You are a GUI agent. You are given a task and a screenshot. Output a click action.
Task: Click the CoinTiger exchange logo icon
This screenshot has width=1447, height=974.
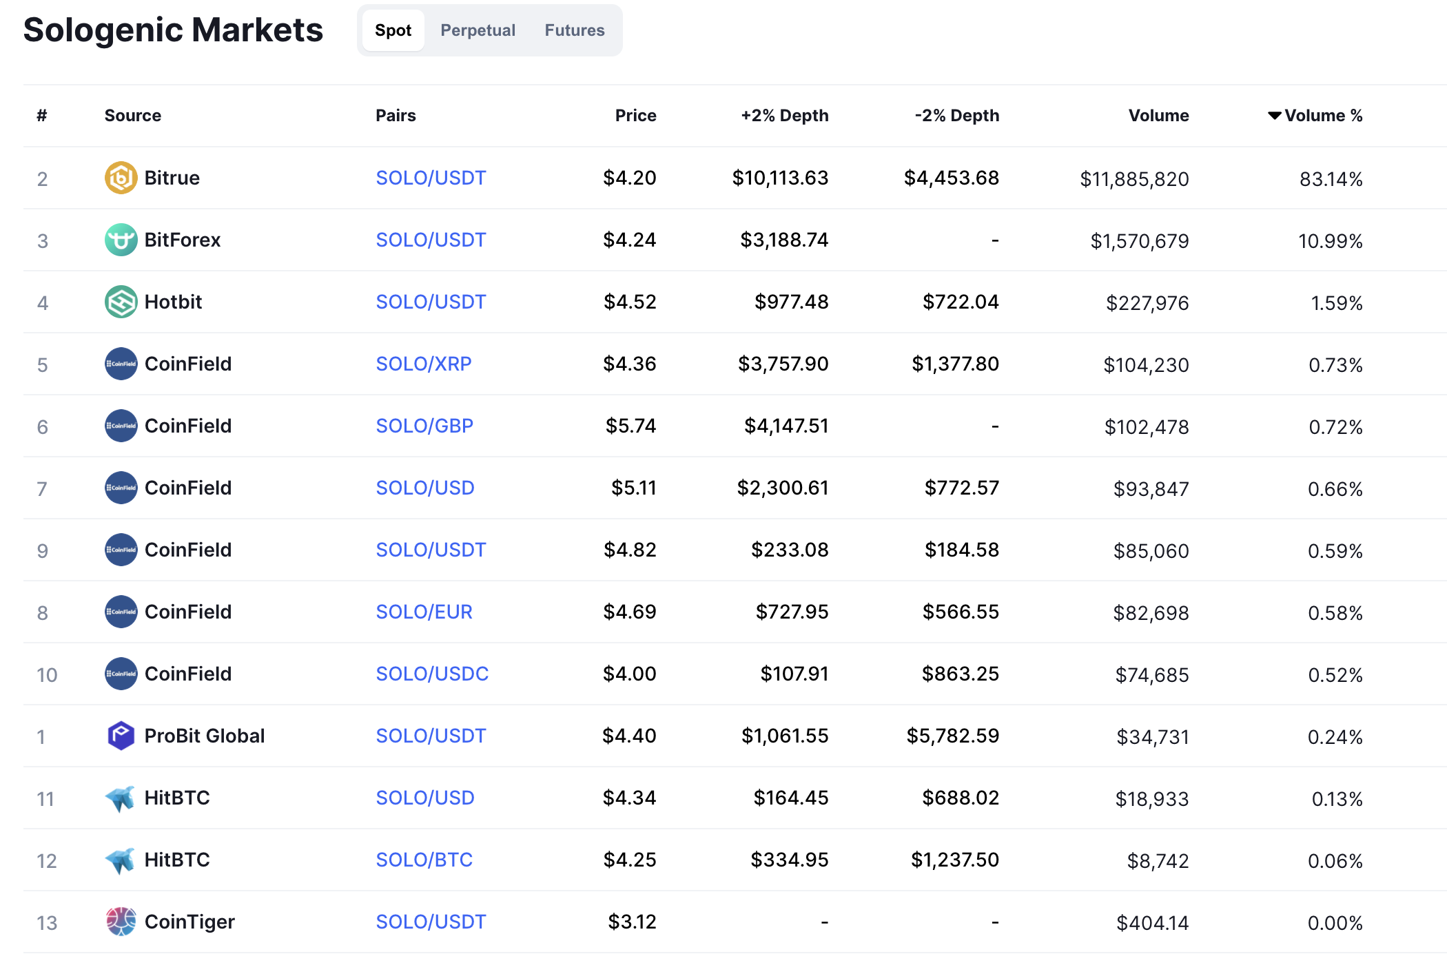click(121, 922)
